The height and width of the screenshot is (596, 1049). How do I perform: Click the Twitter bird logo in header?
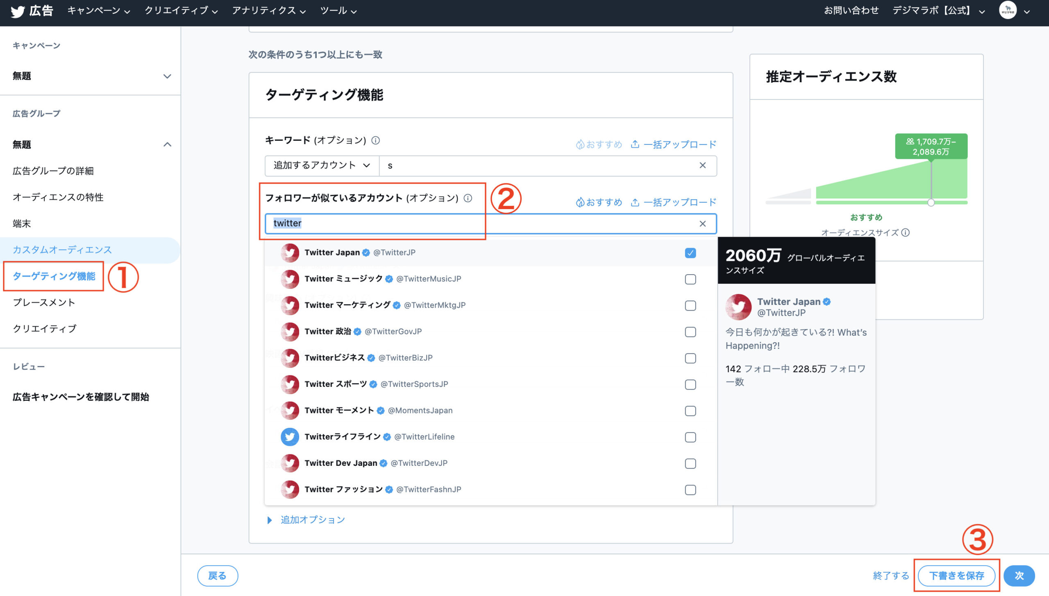pyautogui.click(x=18, y=11)
